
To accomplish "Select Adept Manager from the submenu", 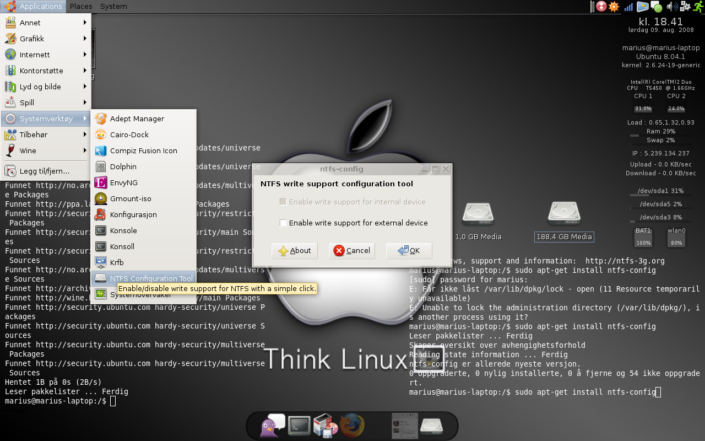I will pos(137,119).
